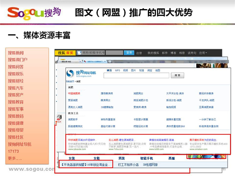235x176 pixels.
Task: Click the Sohu 首页 logo on toolbar
Action: pyautogui.click(x=65, y=53)
